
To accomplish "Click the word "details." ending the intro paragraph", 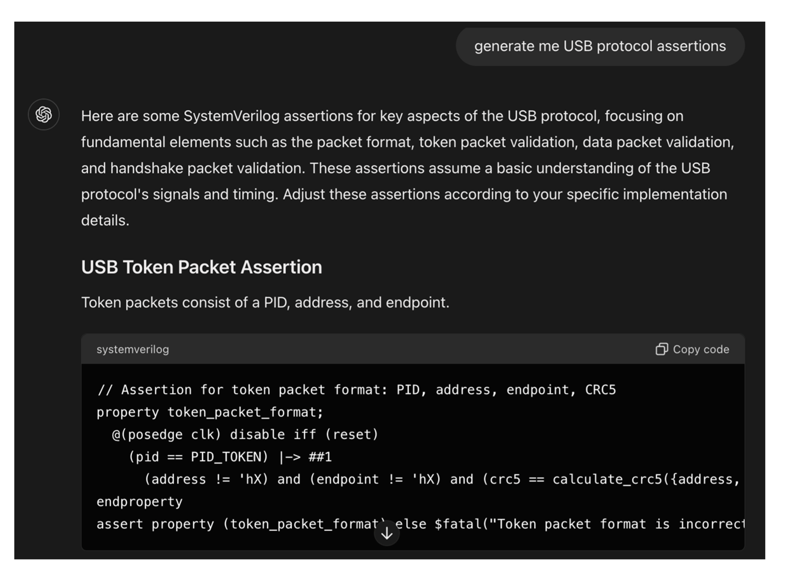I will tap(105, 220).
